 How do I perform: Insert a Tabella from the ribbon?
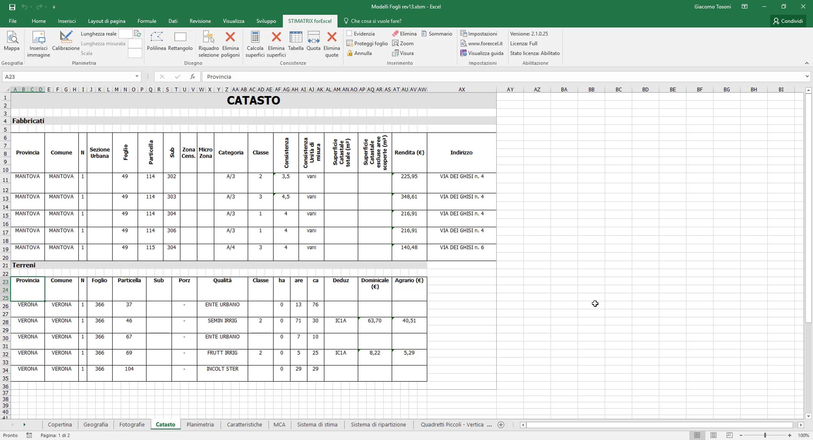[296, 41]
